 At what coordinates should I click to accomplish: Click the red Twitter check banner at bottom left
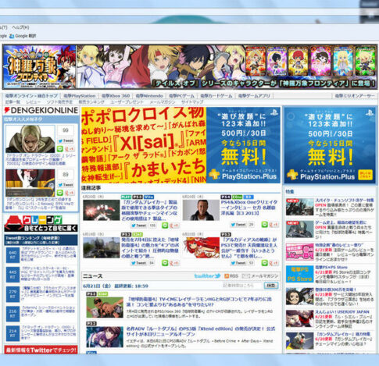(41, 350)
